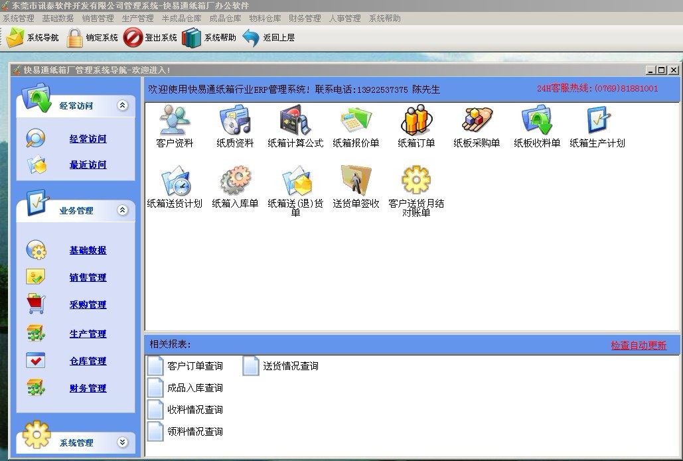Click the gear disc icon beside 基础数据
This screenshot has height=461, width=683.
click(x=36, y=250)
